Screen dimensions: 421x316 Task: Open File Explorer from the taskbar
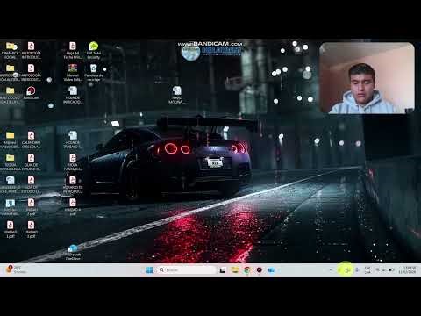235,269
